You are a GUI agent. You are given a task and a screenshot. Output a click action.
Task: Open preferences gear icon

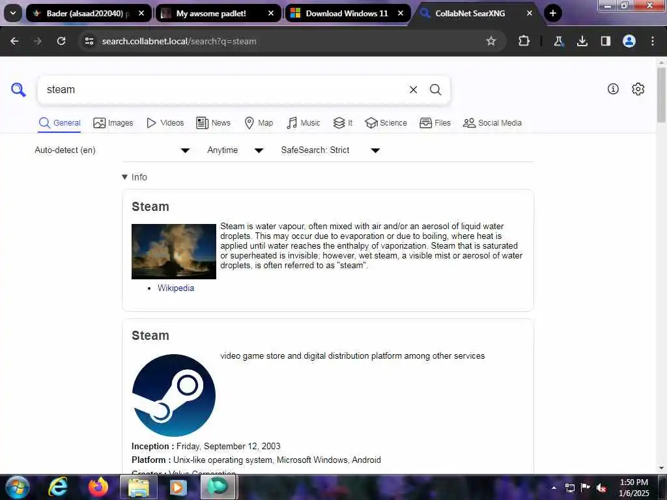click(x=638, y=89)
